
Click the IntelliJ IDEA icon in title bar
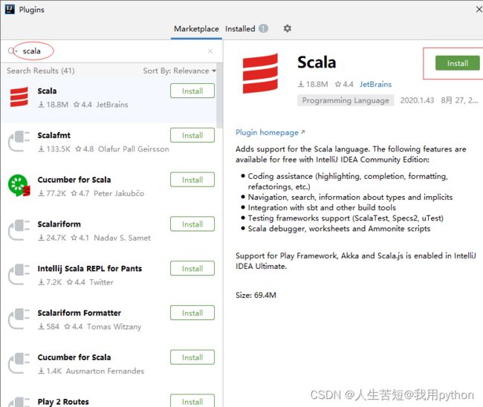pos(10,9)
